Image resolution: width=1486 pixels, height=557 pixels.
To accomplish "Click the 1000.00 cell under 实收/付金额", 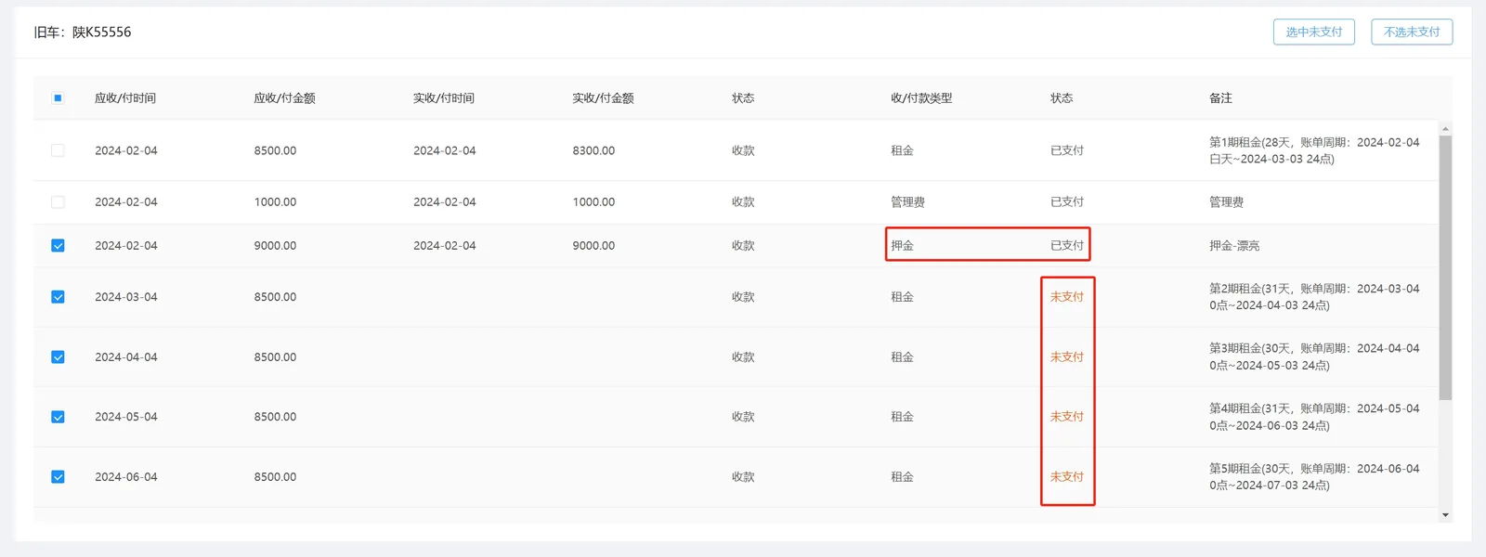I will [x=593, y=201].
